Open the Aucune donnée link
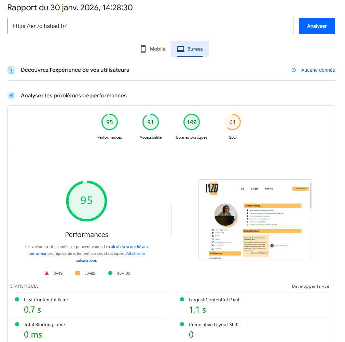Viewport: 345px width, 342px height. coord(318,70)
